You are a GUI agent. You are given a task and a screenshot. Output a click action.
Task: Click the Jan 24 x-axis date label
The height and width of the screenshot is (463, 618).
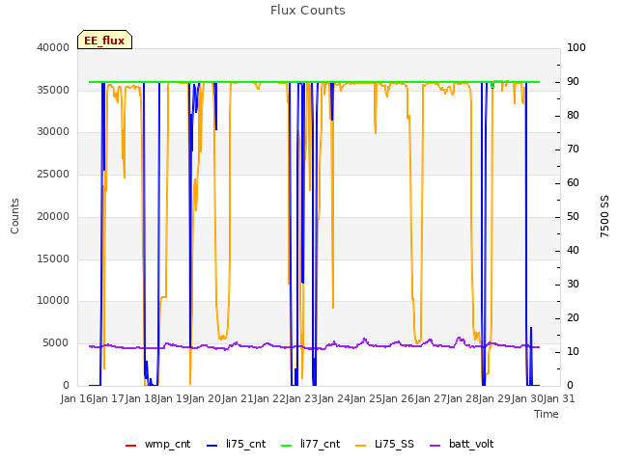[x=333, y=398]
